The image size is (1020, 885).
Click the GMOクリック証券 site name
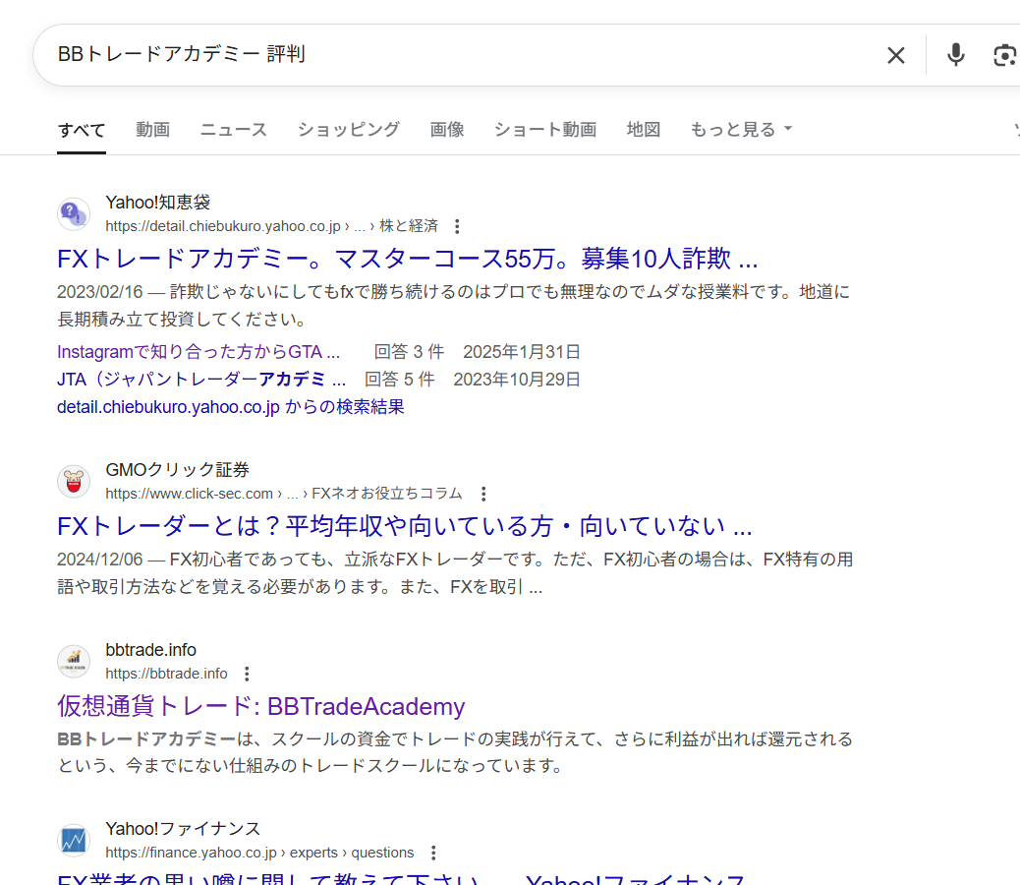click(177, 470)
